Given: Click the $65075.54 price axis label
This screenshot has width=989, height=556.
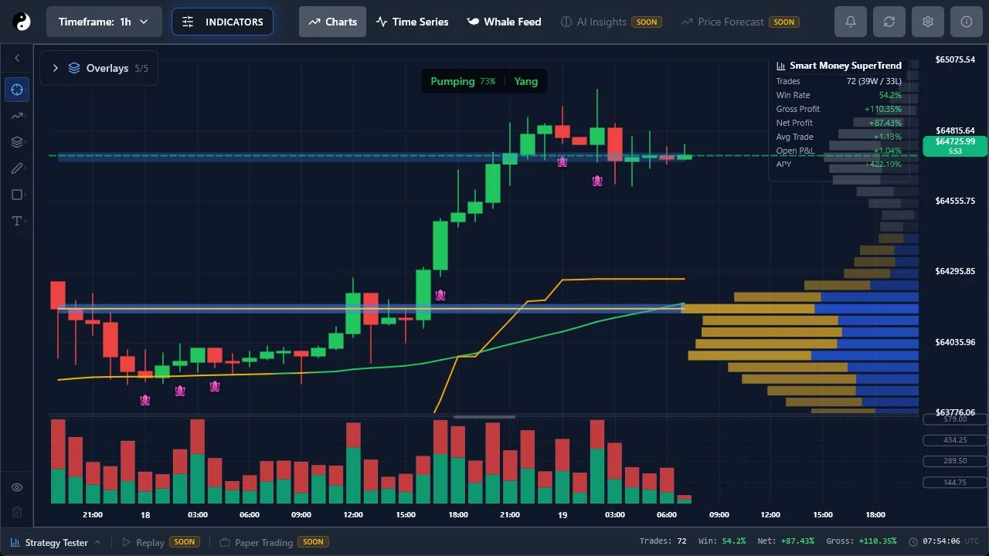Looking at the screenshot, I should point(955,59).
